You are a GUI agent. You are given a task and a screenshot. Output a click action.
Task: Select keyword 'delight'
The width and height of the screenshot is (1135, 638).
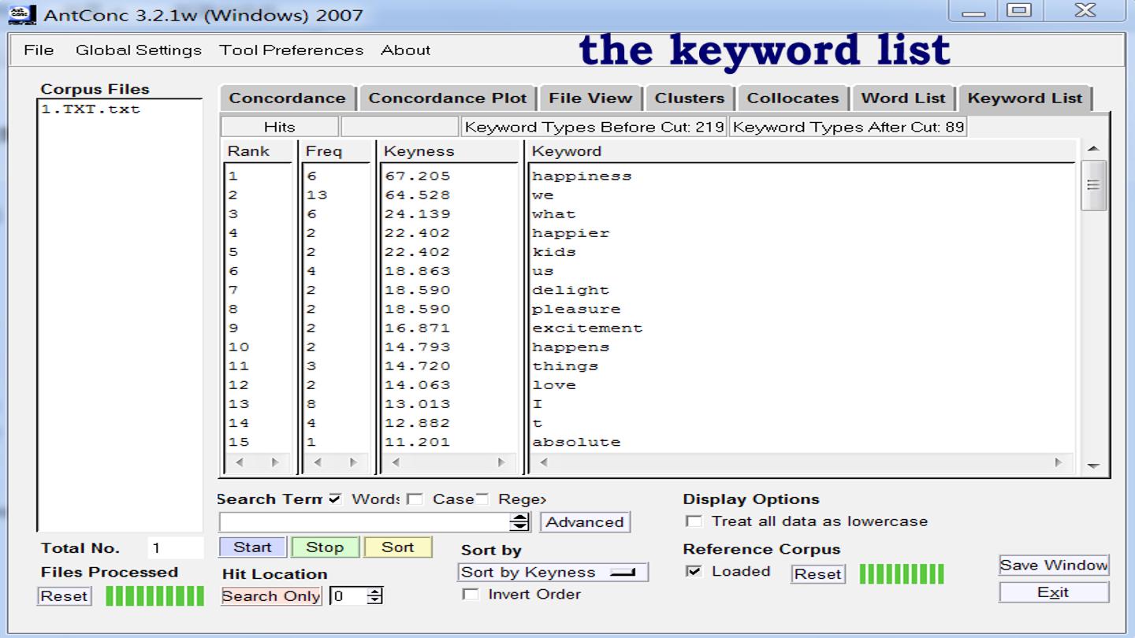pos(571,290)
